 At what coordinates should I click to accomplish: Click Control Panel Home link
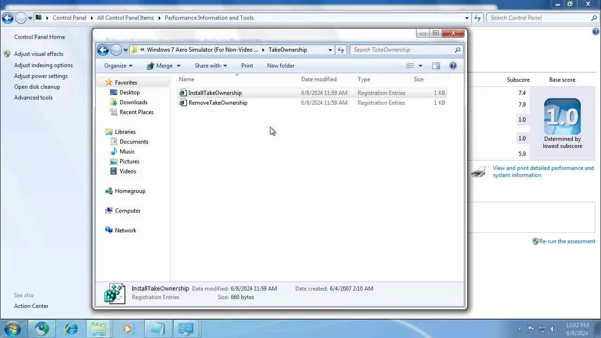[x=39, y=37]
